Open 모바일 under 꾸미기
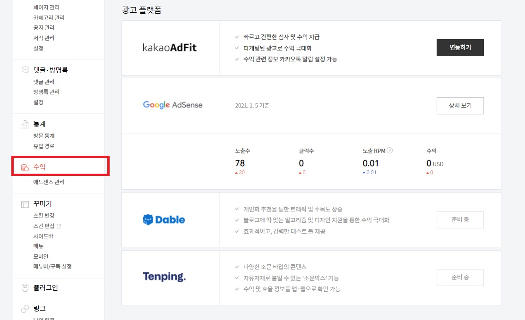 point(41,257)
